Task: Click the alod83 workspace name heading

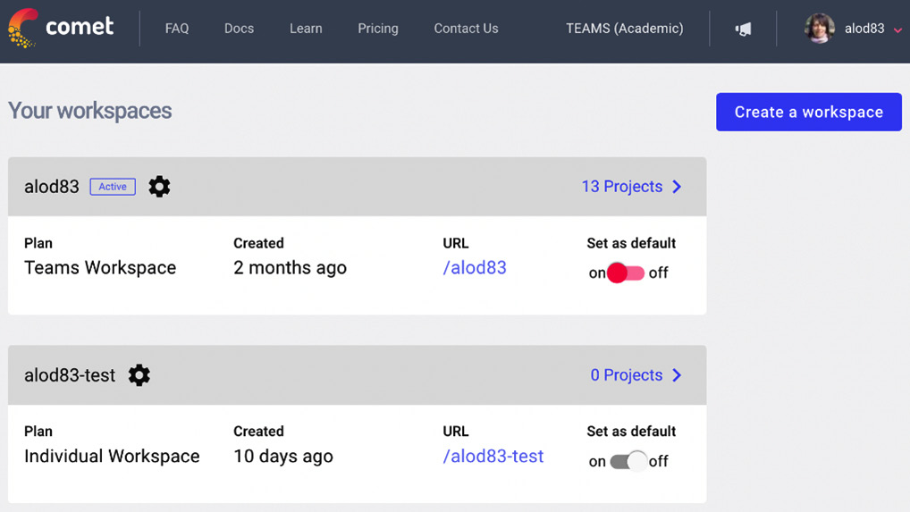Action: click(52, 187)
